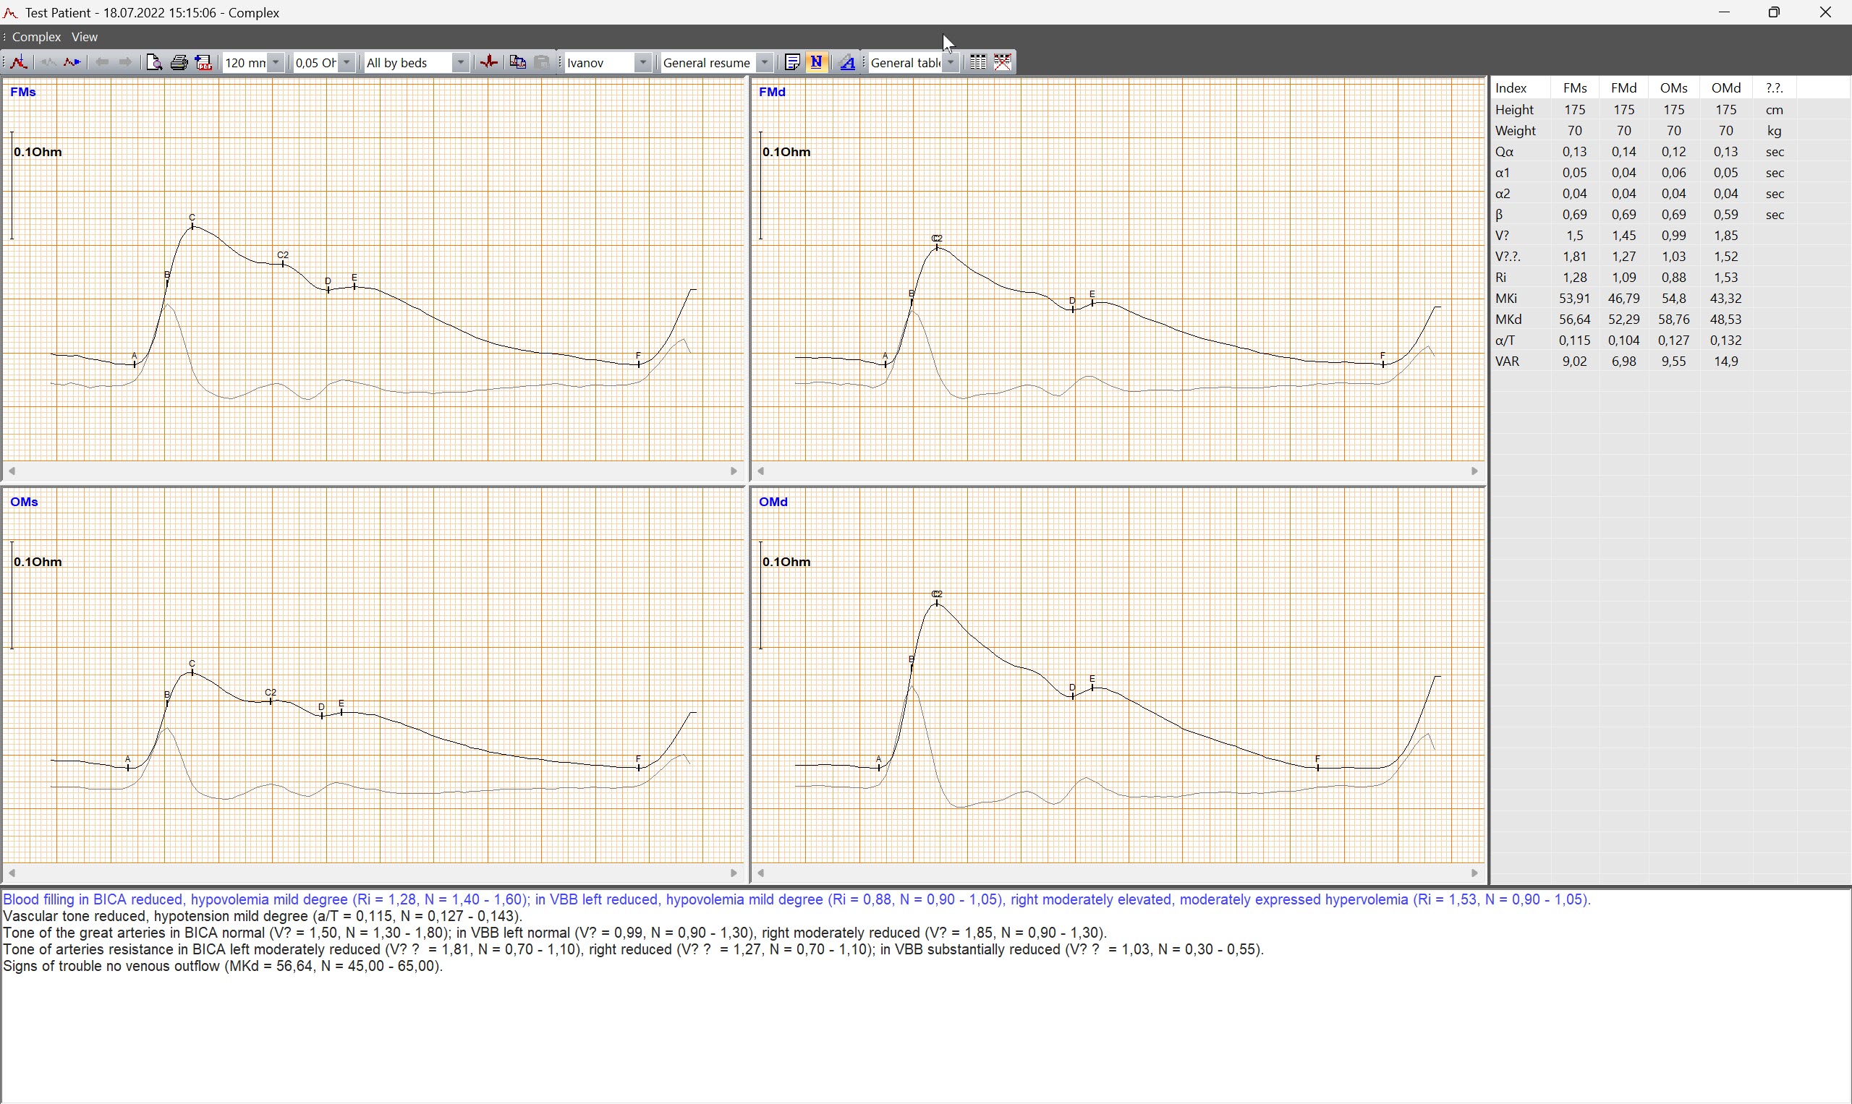Open the 120 mm speed dropdown

(x=276, y=62)
